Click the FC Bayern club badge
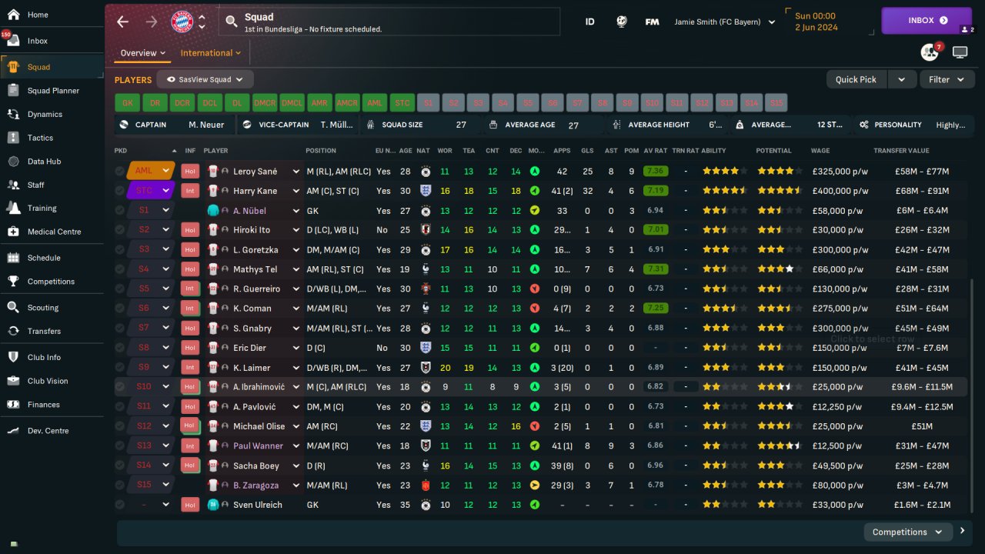The width and height of the screenshot is (985, 554). point(182,22)
